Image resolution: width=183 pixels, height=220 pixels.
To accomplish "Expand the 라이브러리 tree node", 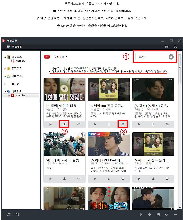I will pos(5,76).
